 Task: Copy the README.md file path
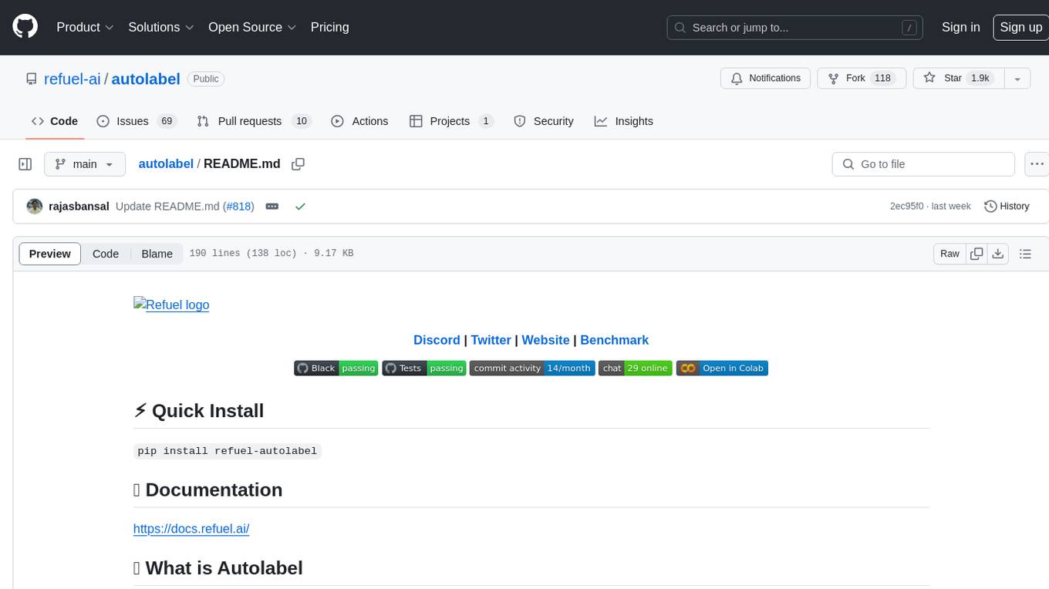(299, 164)
